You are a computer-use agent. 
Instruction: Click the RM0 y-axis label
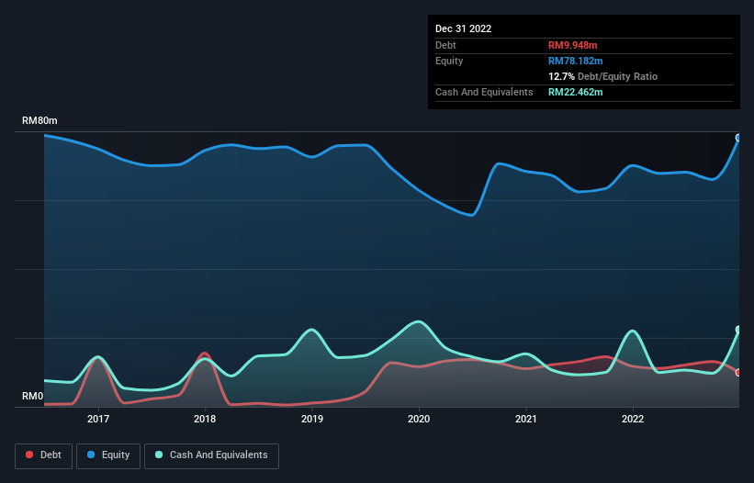coord(33,396)
